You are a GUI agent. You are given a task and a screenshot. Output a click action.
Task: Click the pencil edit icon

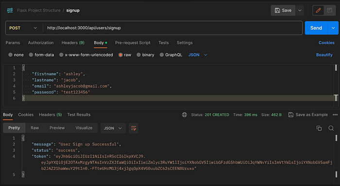[x=318, y=10]
